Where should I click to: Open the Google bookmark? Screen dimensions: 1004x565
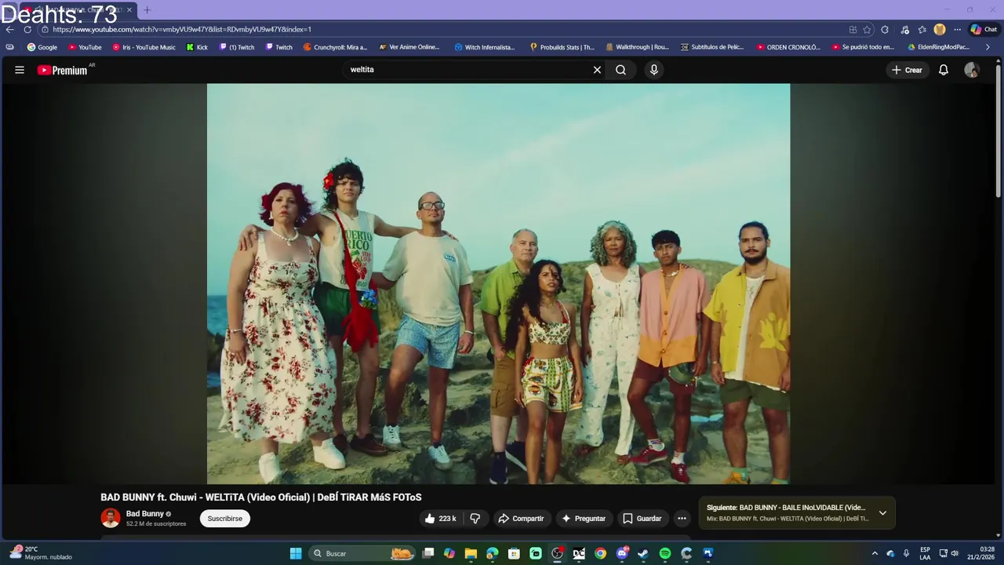coord(42,47)
